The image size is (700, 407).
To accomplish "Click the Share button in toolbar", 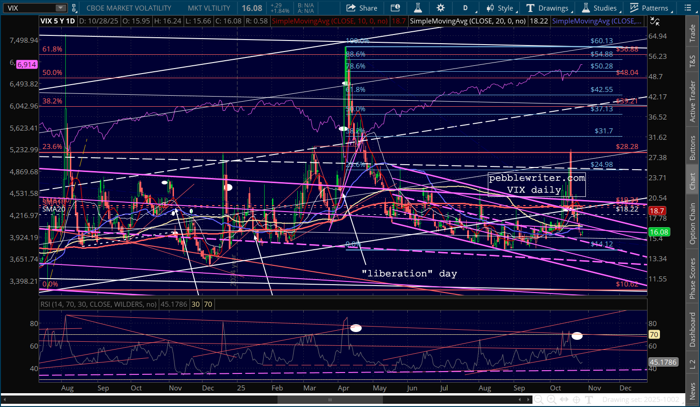I will (x=362, y=8).
